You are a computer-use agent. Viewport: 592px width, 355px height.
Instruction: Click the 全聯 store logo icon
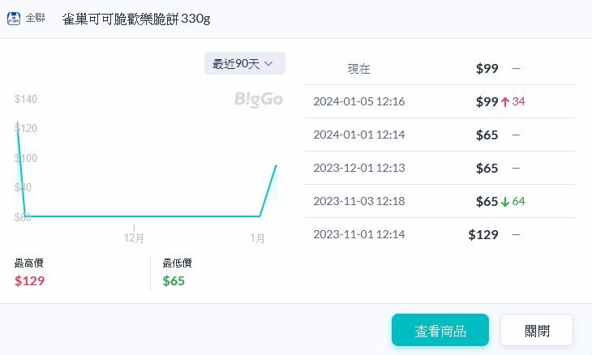(14, 18)
